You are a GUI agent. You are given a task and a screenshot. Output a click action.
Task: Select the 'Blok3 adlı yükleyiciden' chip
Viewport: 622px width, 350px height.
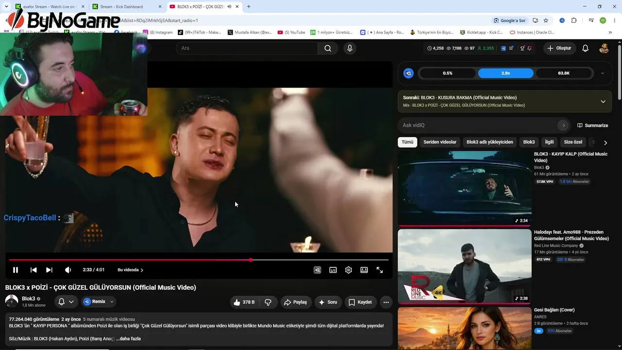pyautogui.click(x=490, y=142)
